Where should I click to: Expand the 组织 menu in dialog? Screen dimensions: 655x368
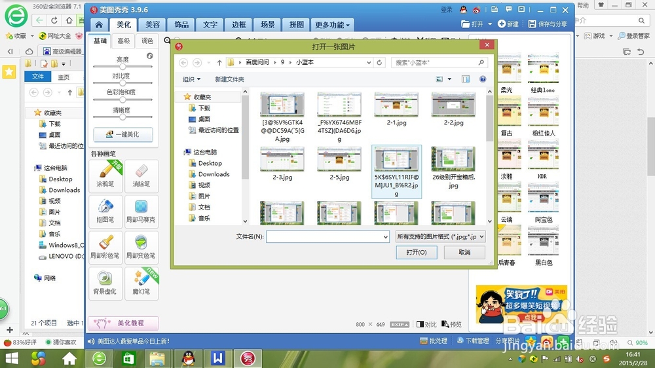pyautogui.click(x=191, y=79)
